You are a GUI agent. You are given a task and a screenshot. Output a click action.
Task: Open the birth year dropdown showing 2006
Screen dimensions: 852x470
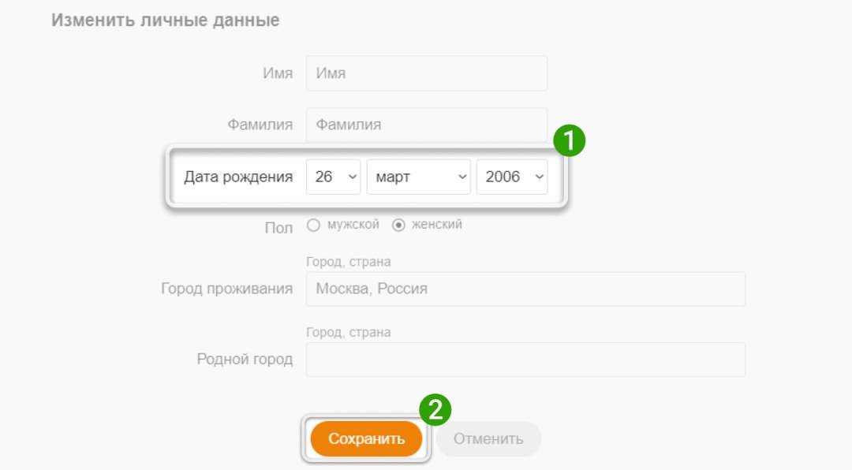click(x=512, y=177)
